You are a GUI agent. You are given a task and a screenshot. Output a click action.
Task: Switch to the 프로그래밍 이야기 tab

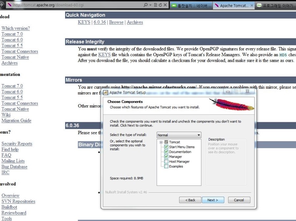(276, 6)
